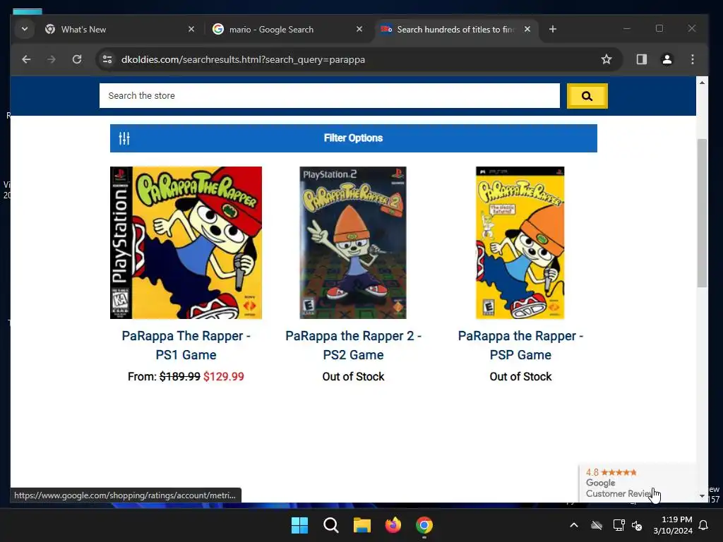Open PaRappa the Rapper PSP cover image
Screen dimensions: 723x542
point(520,243)
